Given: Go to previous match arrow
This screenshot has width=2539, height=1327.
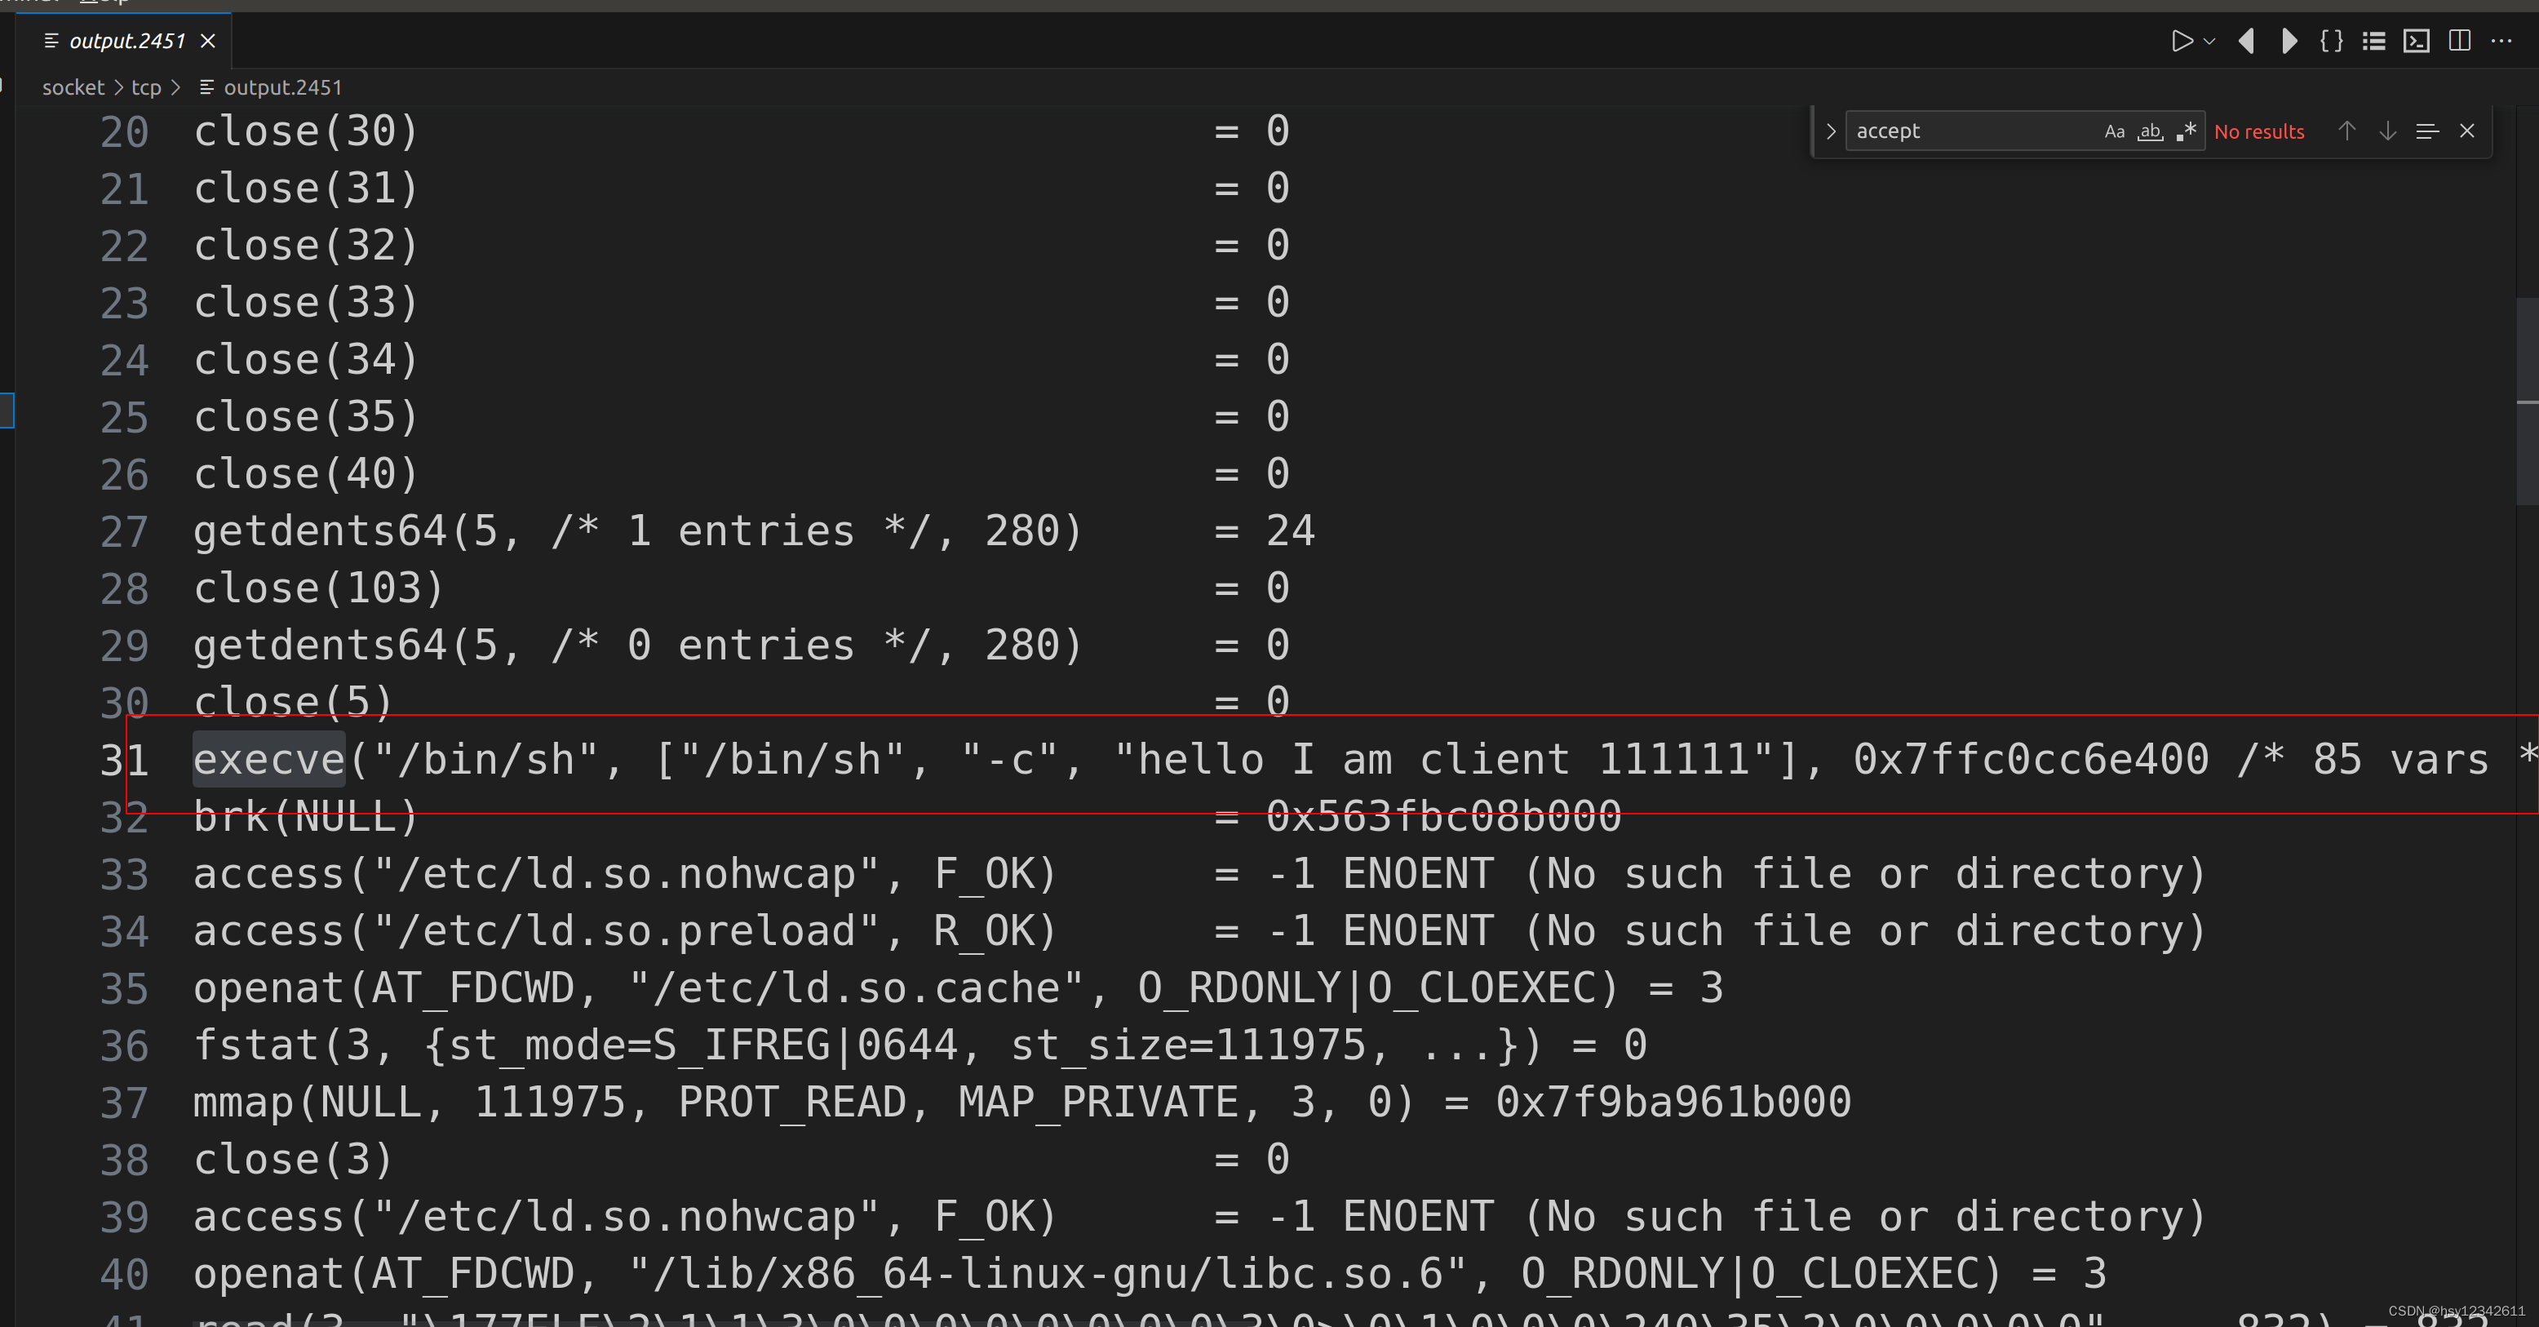Looking at the screenshot, I should click(2346, 132).
